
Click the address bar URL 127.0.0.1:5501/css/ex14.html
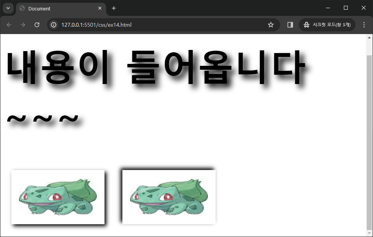click(96, 25)
